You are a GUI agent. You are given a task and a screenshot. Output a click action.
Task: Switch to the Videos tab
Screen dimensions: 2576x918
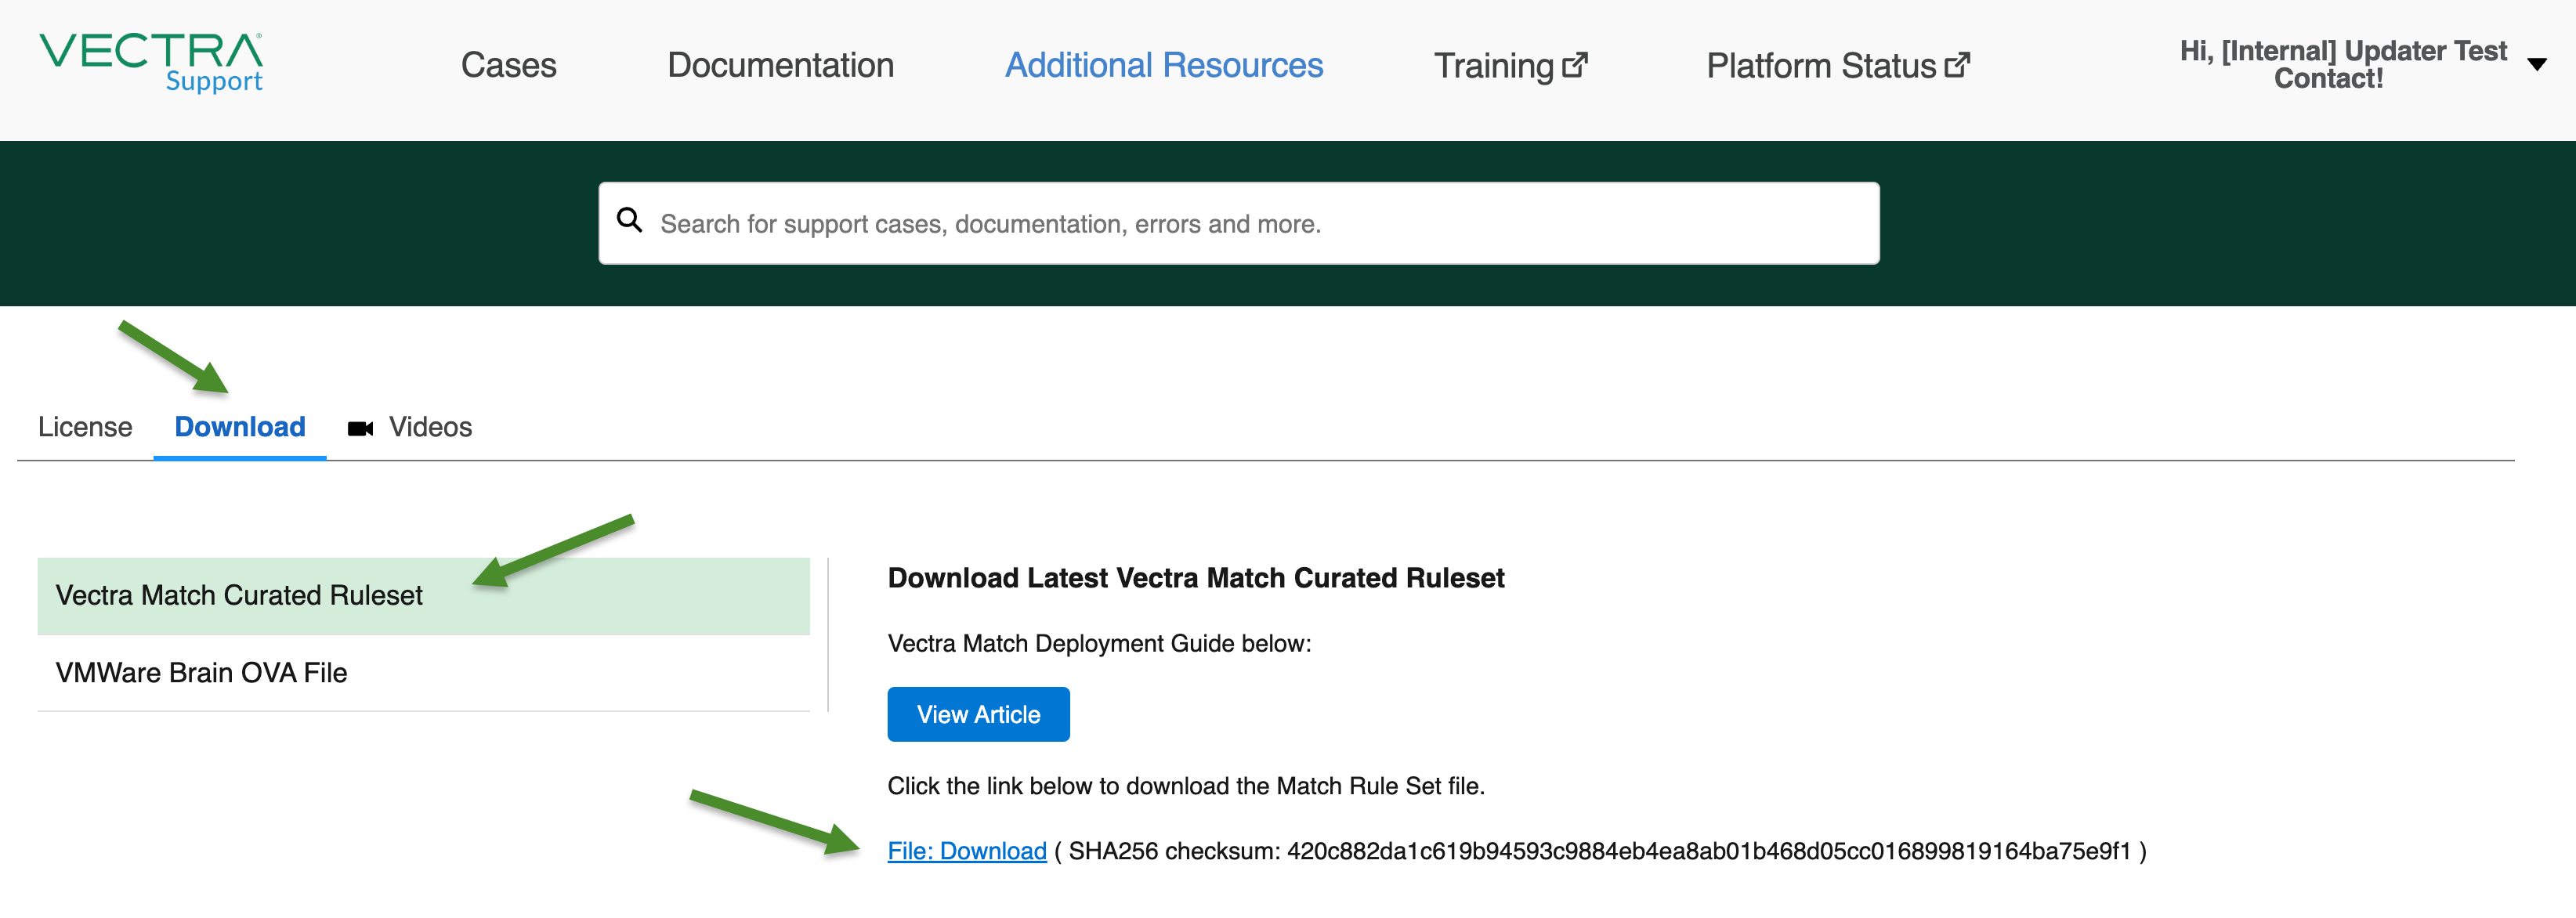(x=430, y=427)
